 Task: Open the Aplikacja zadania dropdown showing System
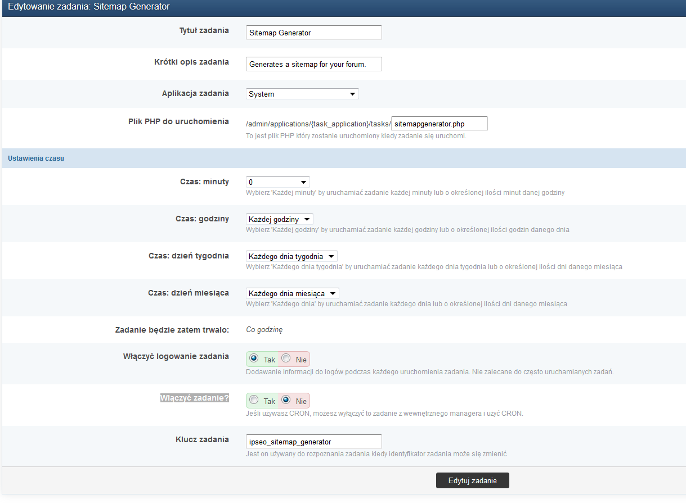point(302,94)
